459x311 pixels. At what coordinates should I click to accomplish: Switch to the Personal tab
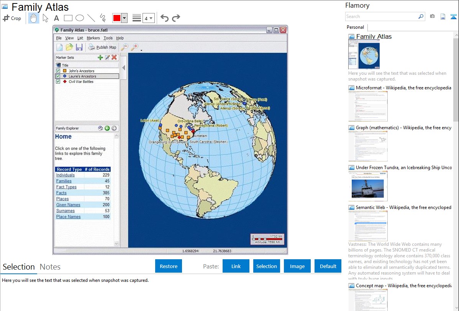pos(355,27)
